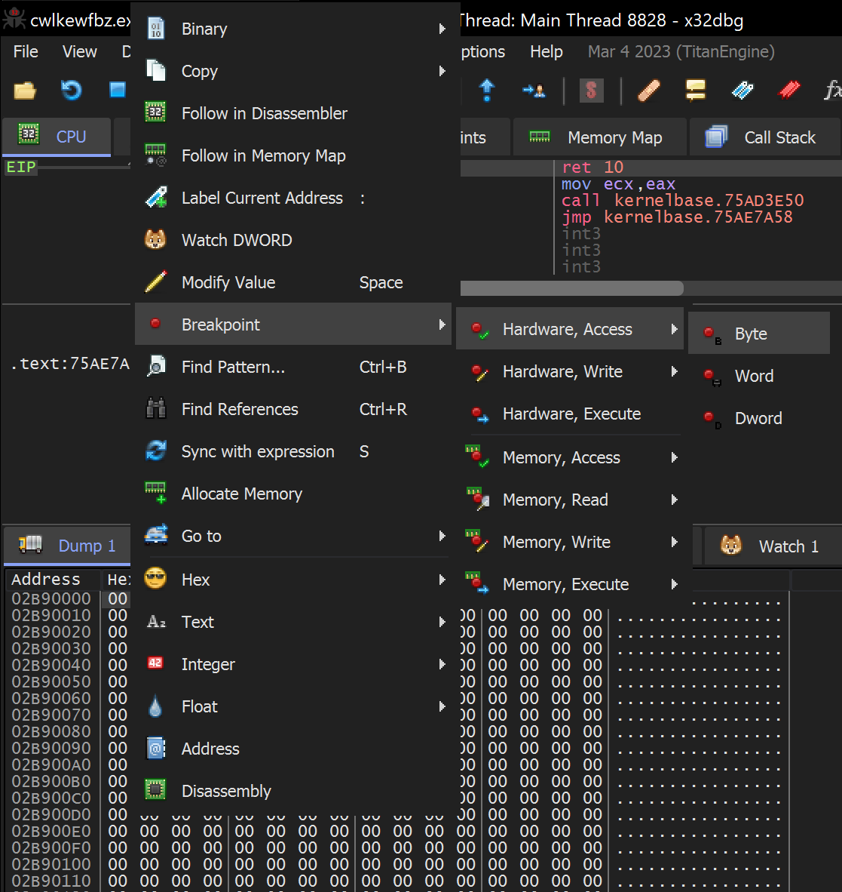842x892 pixels.
Task: Click dump address 02B90100
Action: click(x=51, y=863)
